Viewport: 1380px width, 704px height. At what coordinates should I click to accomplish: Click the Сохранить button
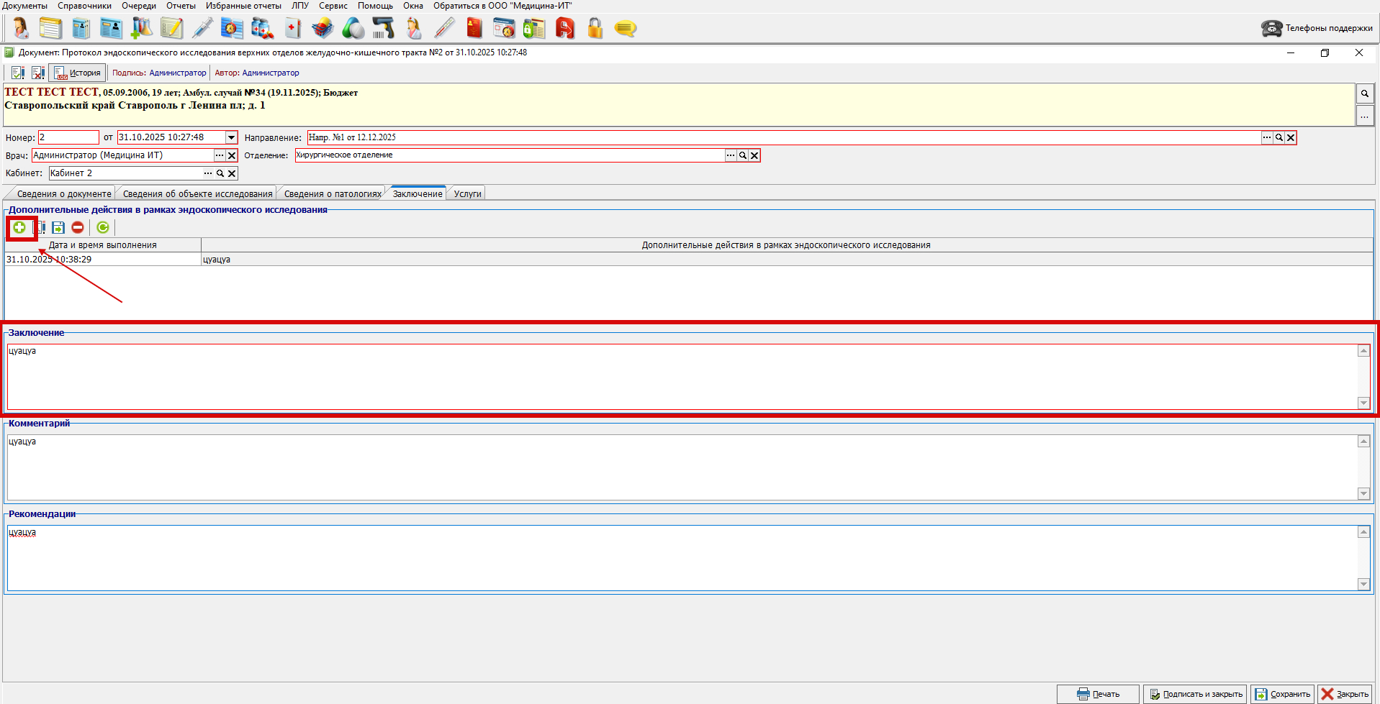1283,694
